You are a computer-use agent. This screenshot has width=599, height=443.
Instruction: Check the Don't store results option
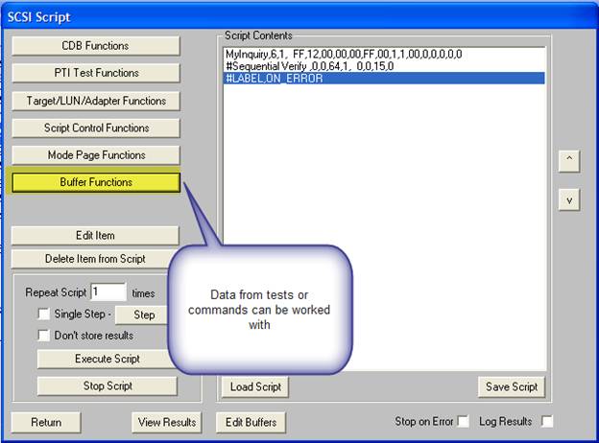(43, 336)
